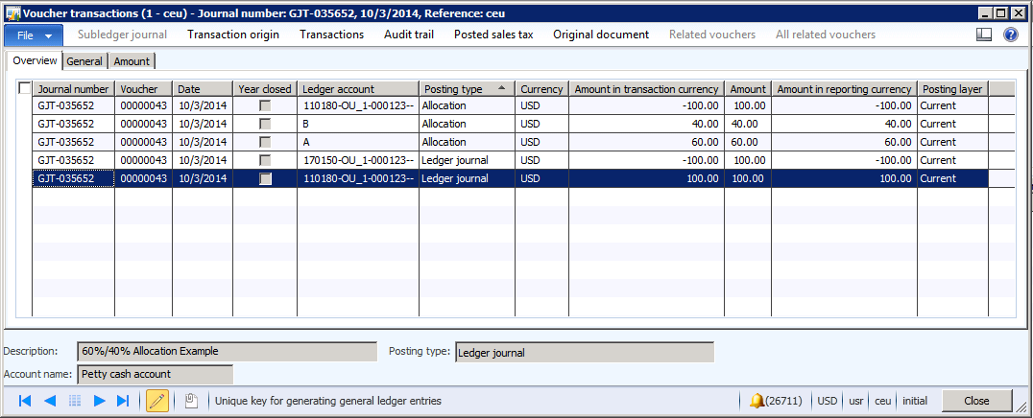1033x418 pixels.
Task: Toggle the view layout icon beside help
Action: [983, 35]
